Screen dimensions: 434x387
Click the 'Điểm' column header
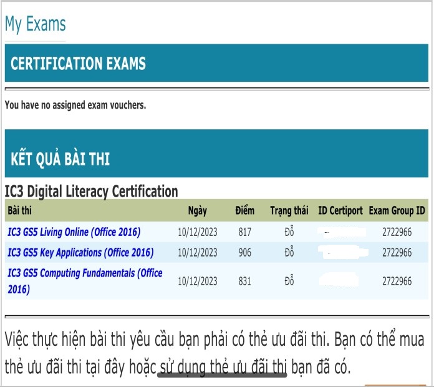pos(244,210)
